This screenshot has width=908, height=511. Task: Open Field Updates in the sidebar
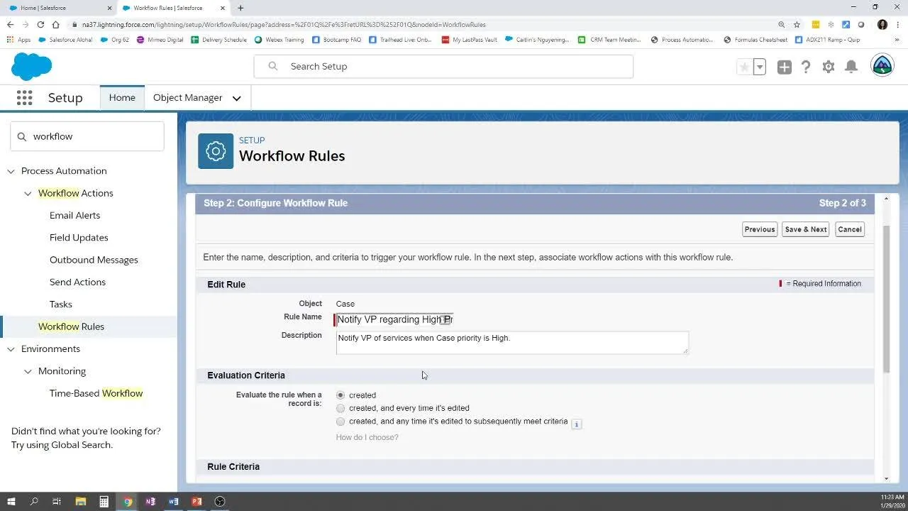pyautogui.click(x=79, y=238)
